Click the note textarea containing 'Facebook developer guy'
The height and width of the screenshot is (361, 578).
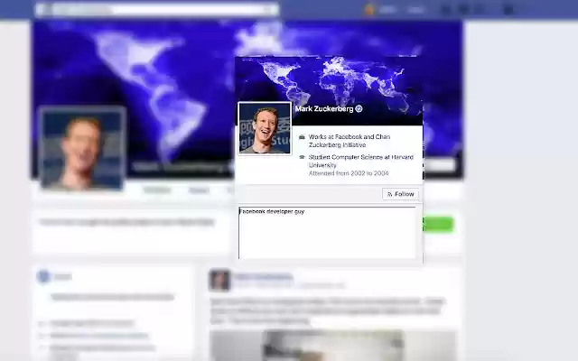pyautogui.click(x=327, y=233)
